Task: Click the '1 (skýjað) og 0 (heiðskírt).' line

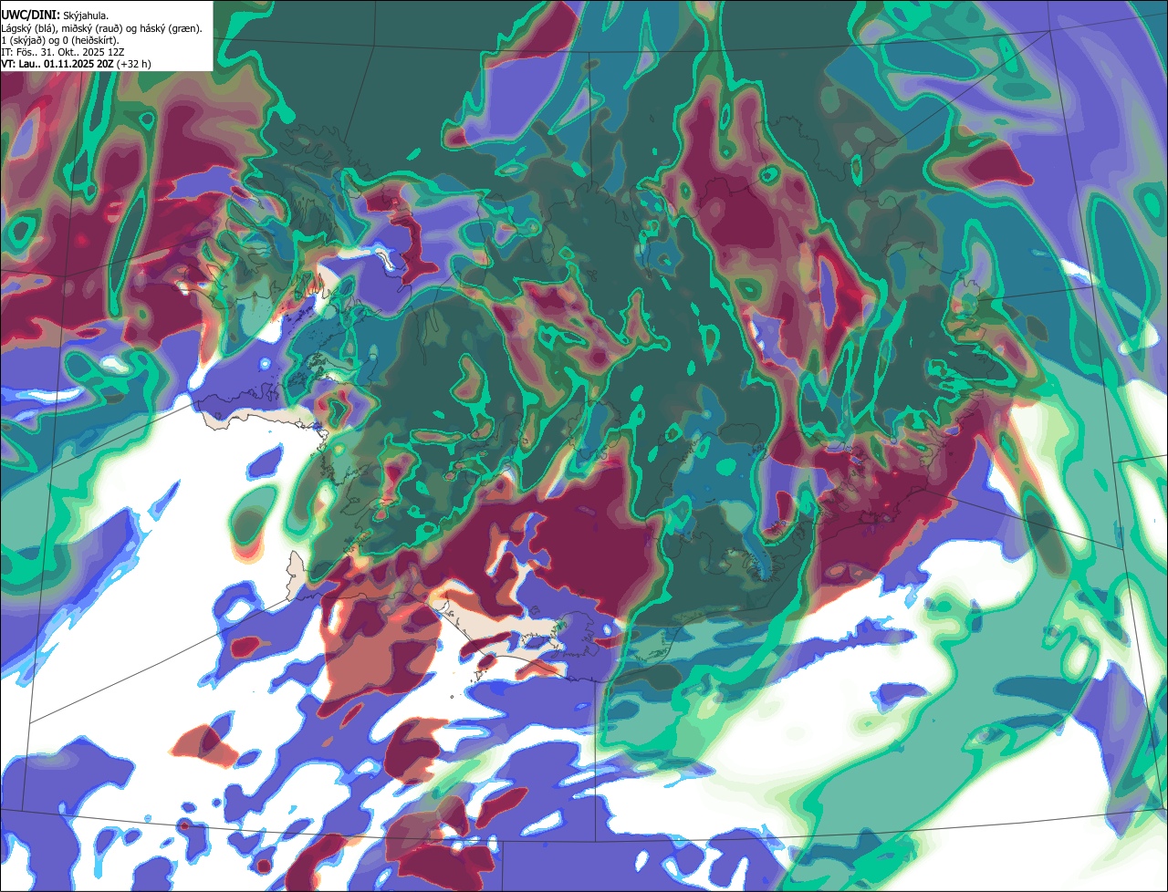Action: pos(60,40)
